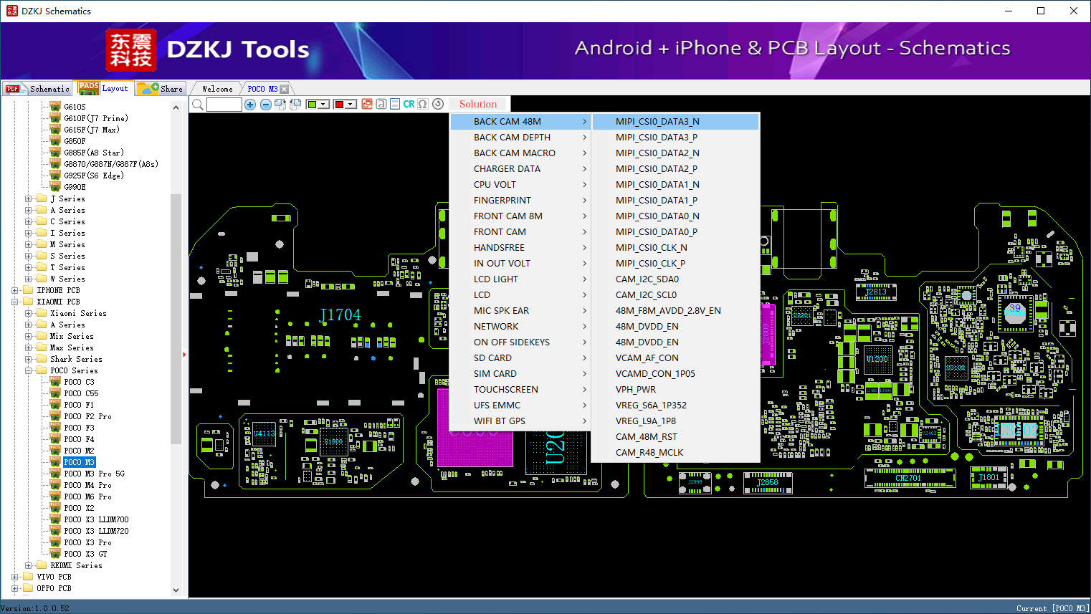Viewport: 1091px width, 614px height.
Task: Click the circular refresh icon
Action: (438, 105)
